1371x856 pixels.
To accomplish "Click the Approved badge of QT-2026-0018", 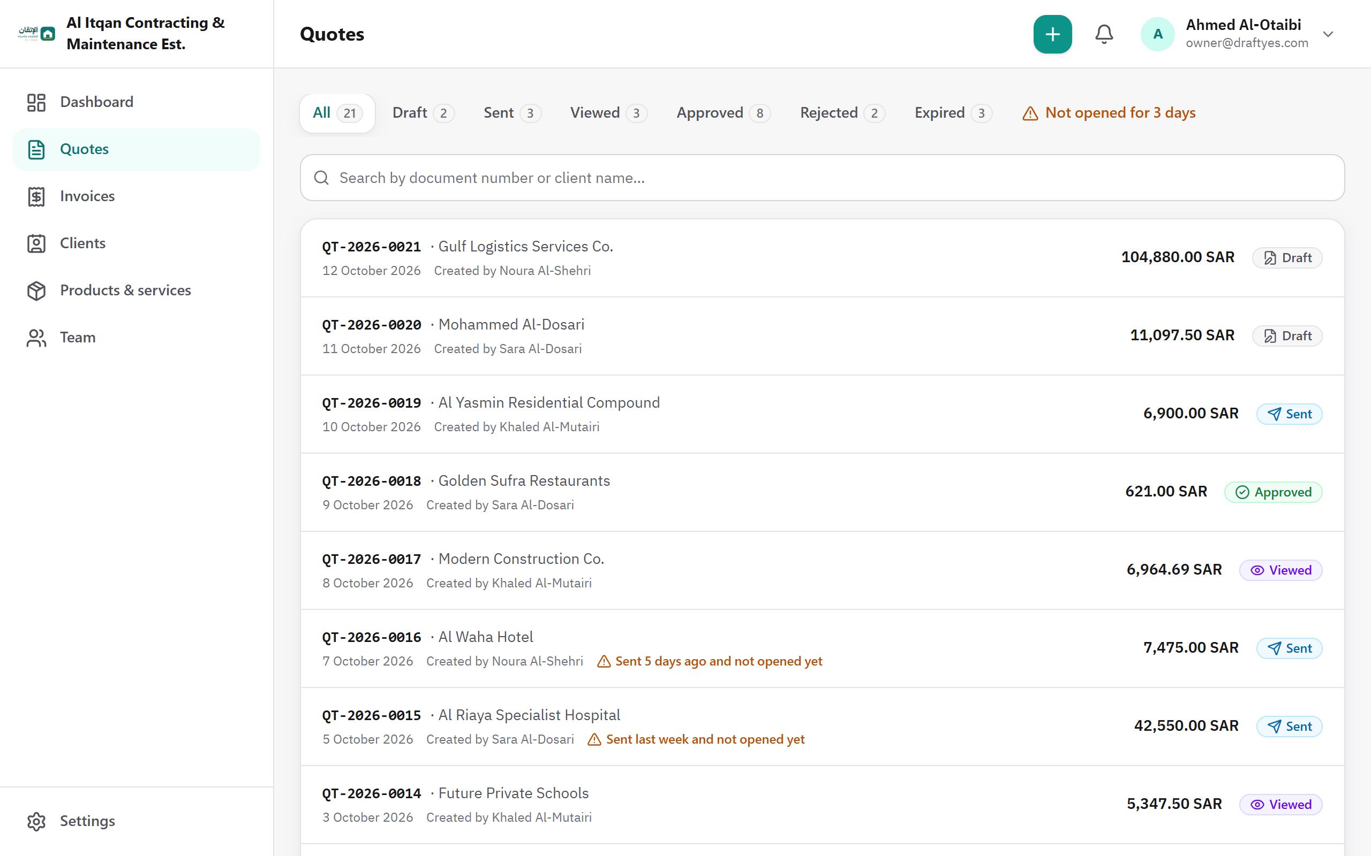I will click(x=1273, y=492).
